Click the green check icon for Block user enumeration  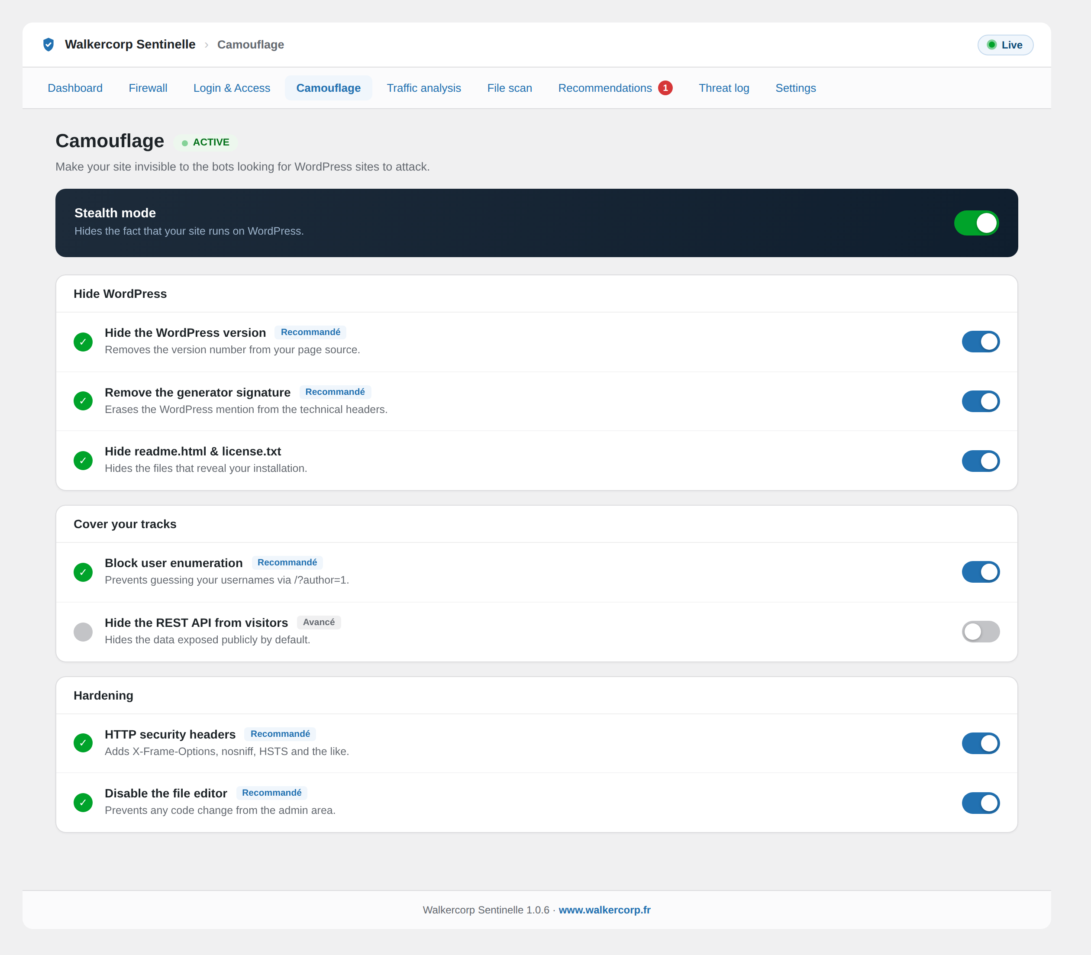tap(83, 572)
